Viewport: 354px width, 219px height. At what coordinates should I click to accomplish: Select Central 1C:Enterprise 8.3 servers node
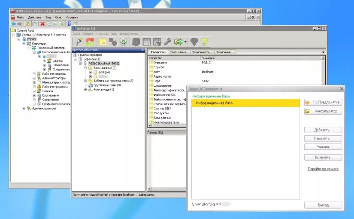[x=44, y=35]
